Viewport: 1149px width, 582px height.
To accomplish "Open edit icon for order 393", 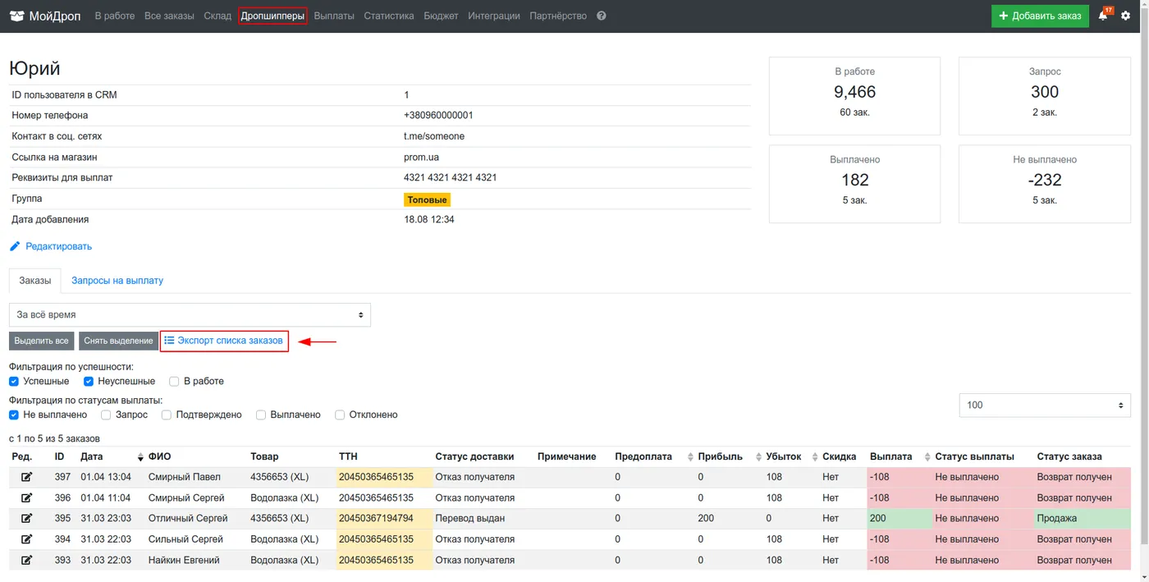I will (x=26, y=560).
